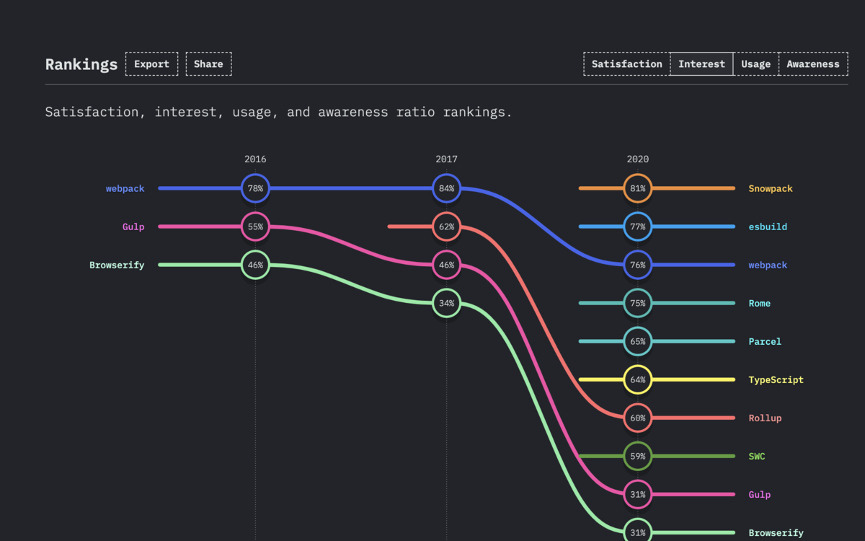
Task: Select Browserify's 34% node in 2017
Action: point(446,303)
